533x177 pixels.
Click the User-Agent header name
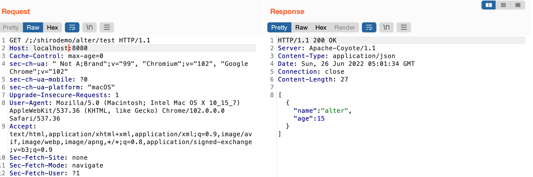point(29,103)
